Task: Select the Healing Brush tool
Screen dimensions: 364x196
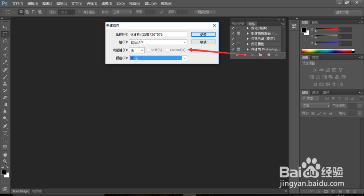Action: tap(5, 70)
